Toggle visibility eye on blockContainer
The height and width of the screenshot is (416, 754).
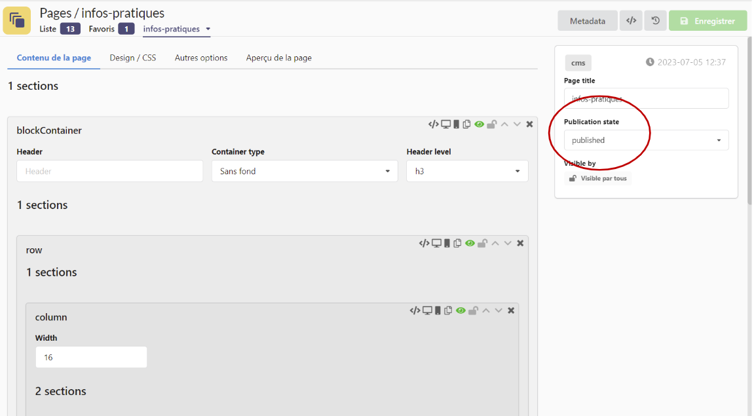tap(480, 124)
